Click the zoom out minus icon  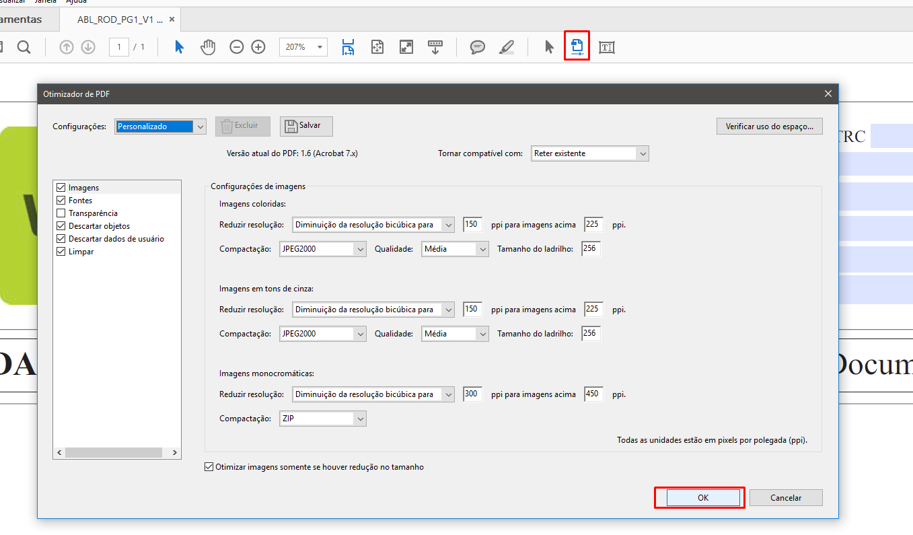[236, 47]
